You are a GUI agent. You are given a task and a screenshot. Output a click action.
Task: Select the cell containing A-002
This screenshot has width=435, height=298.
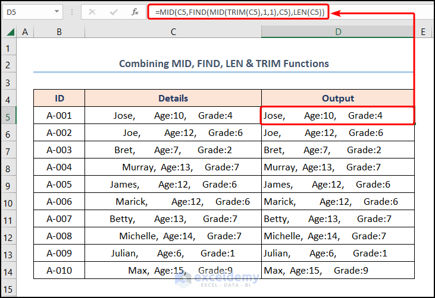(59, 132)
